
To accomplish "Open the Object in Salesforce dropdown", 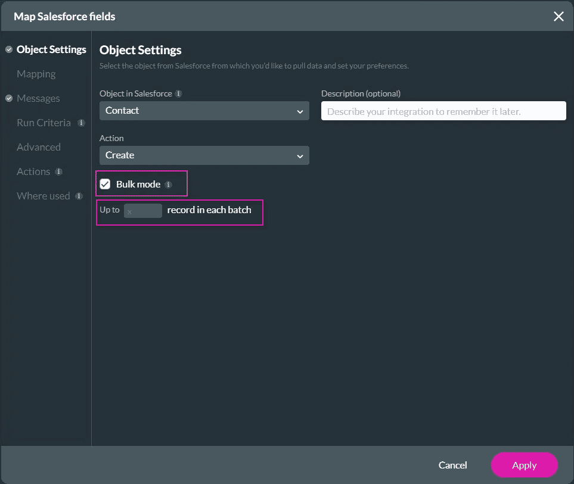I will click(204, 111).
